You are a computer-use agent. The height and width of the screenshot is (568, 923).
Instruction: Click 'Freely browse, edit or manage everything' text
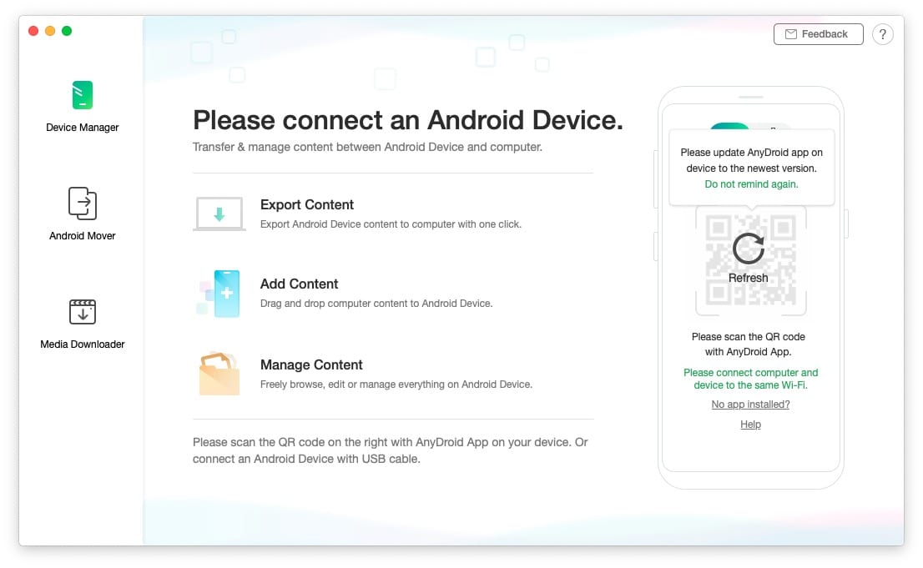(x=396, y=385)
